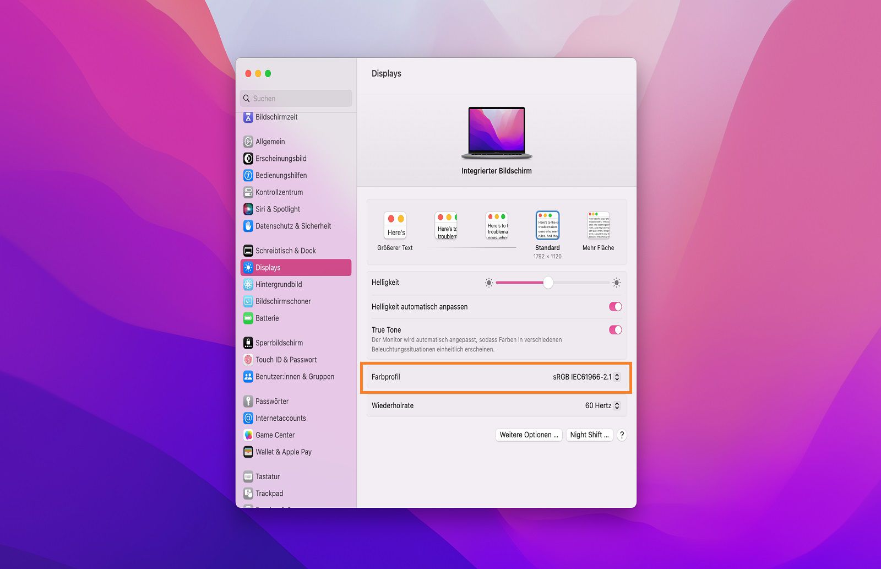881x569 pixels.
Task: Switch to Sperrbildschirm settings
Action: (x=296, y=343)
